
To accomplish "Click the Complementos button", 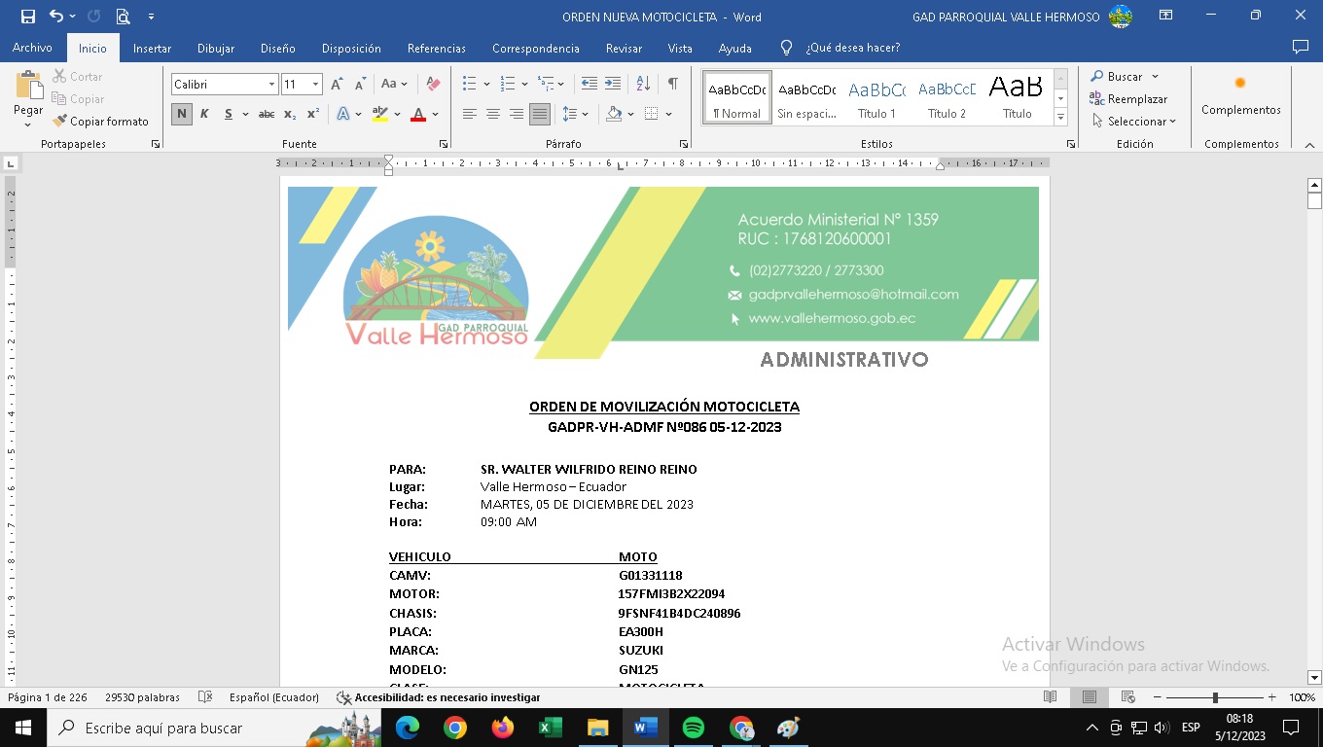I will pos(1240,95).
